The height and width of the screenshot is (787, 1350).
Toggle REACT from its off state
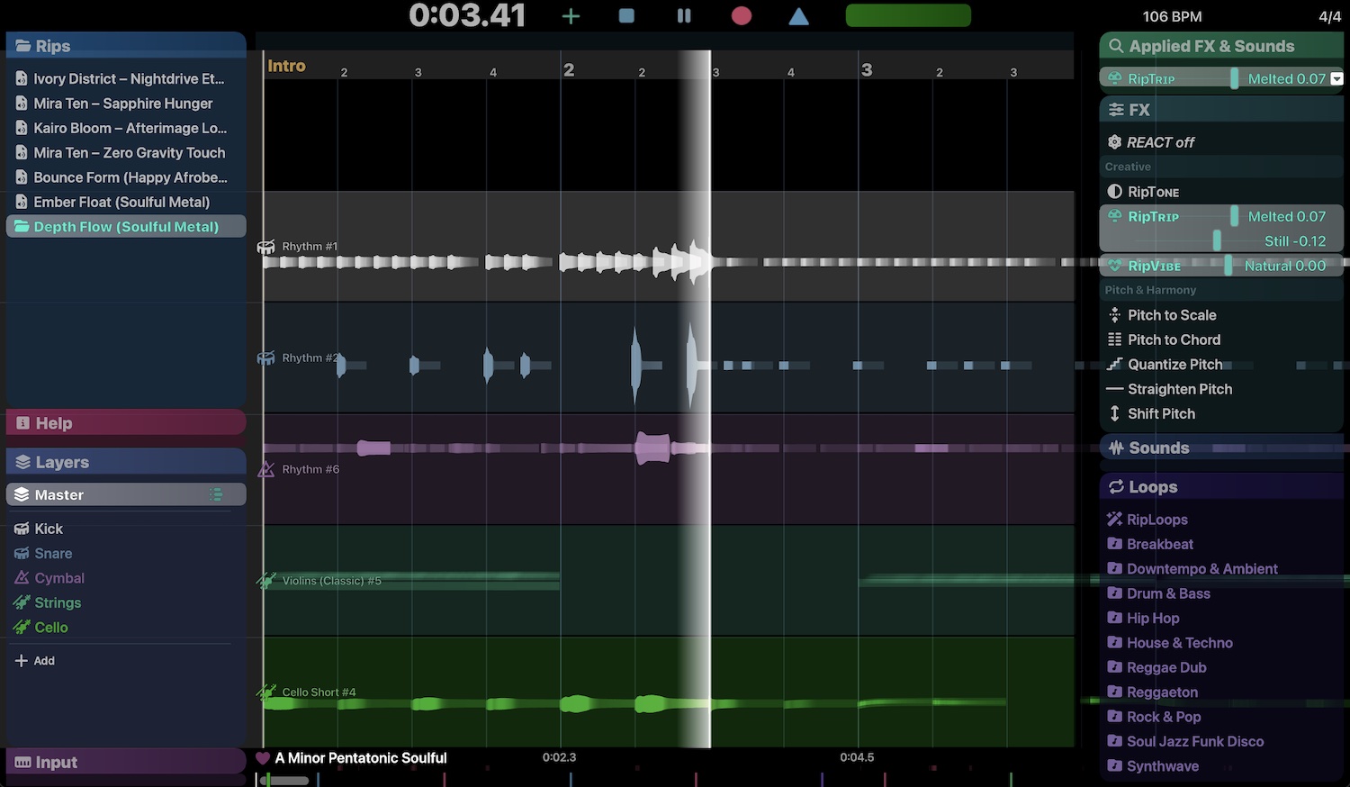pos(1150,141)
